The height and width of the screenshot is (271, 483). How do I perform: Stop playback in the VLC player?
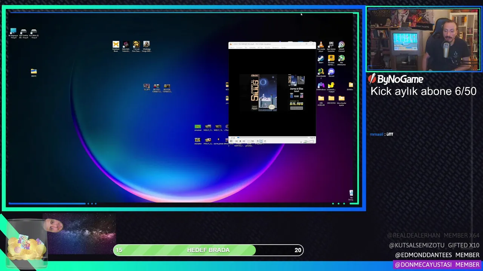[x=240, y=141]
